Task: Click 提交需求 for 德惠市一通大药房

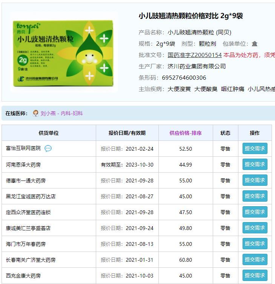Action: (x=255, y=180)
